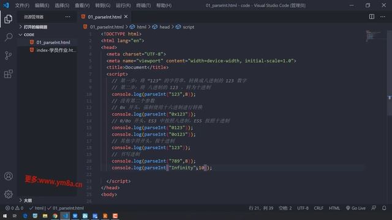Click the parseInt("0x123") code line
392x220 pixels.
(154, 114)
